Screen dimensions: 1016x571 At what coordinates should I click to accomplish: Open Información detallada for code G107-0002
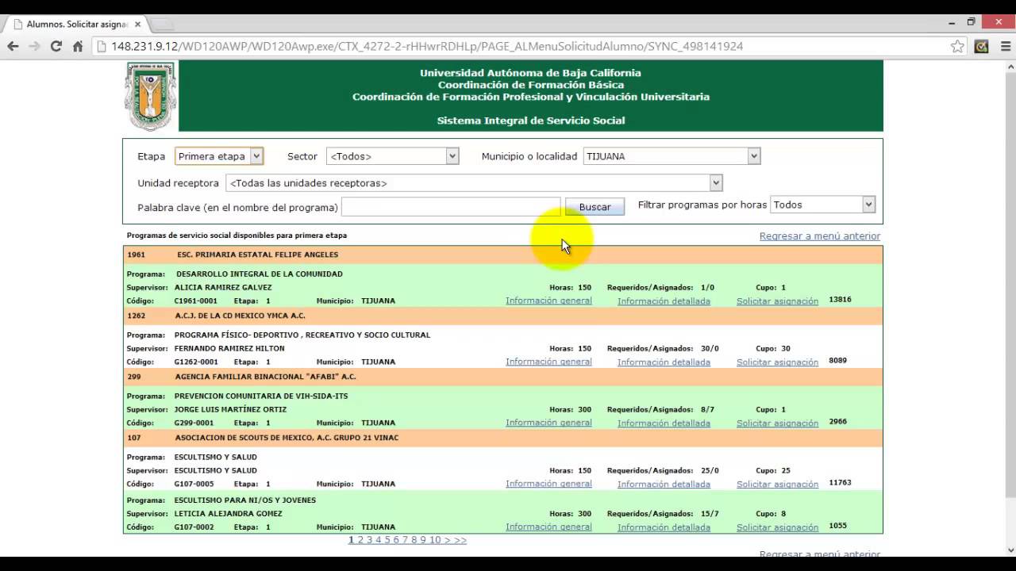(x=664, y=527)
